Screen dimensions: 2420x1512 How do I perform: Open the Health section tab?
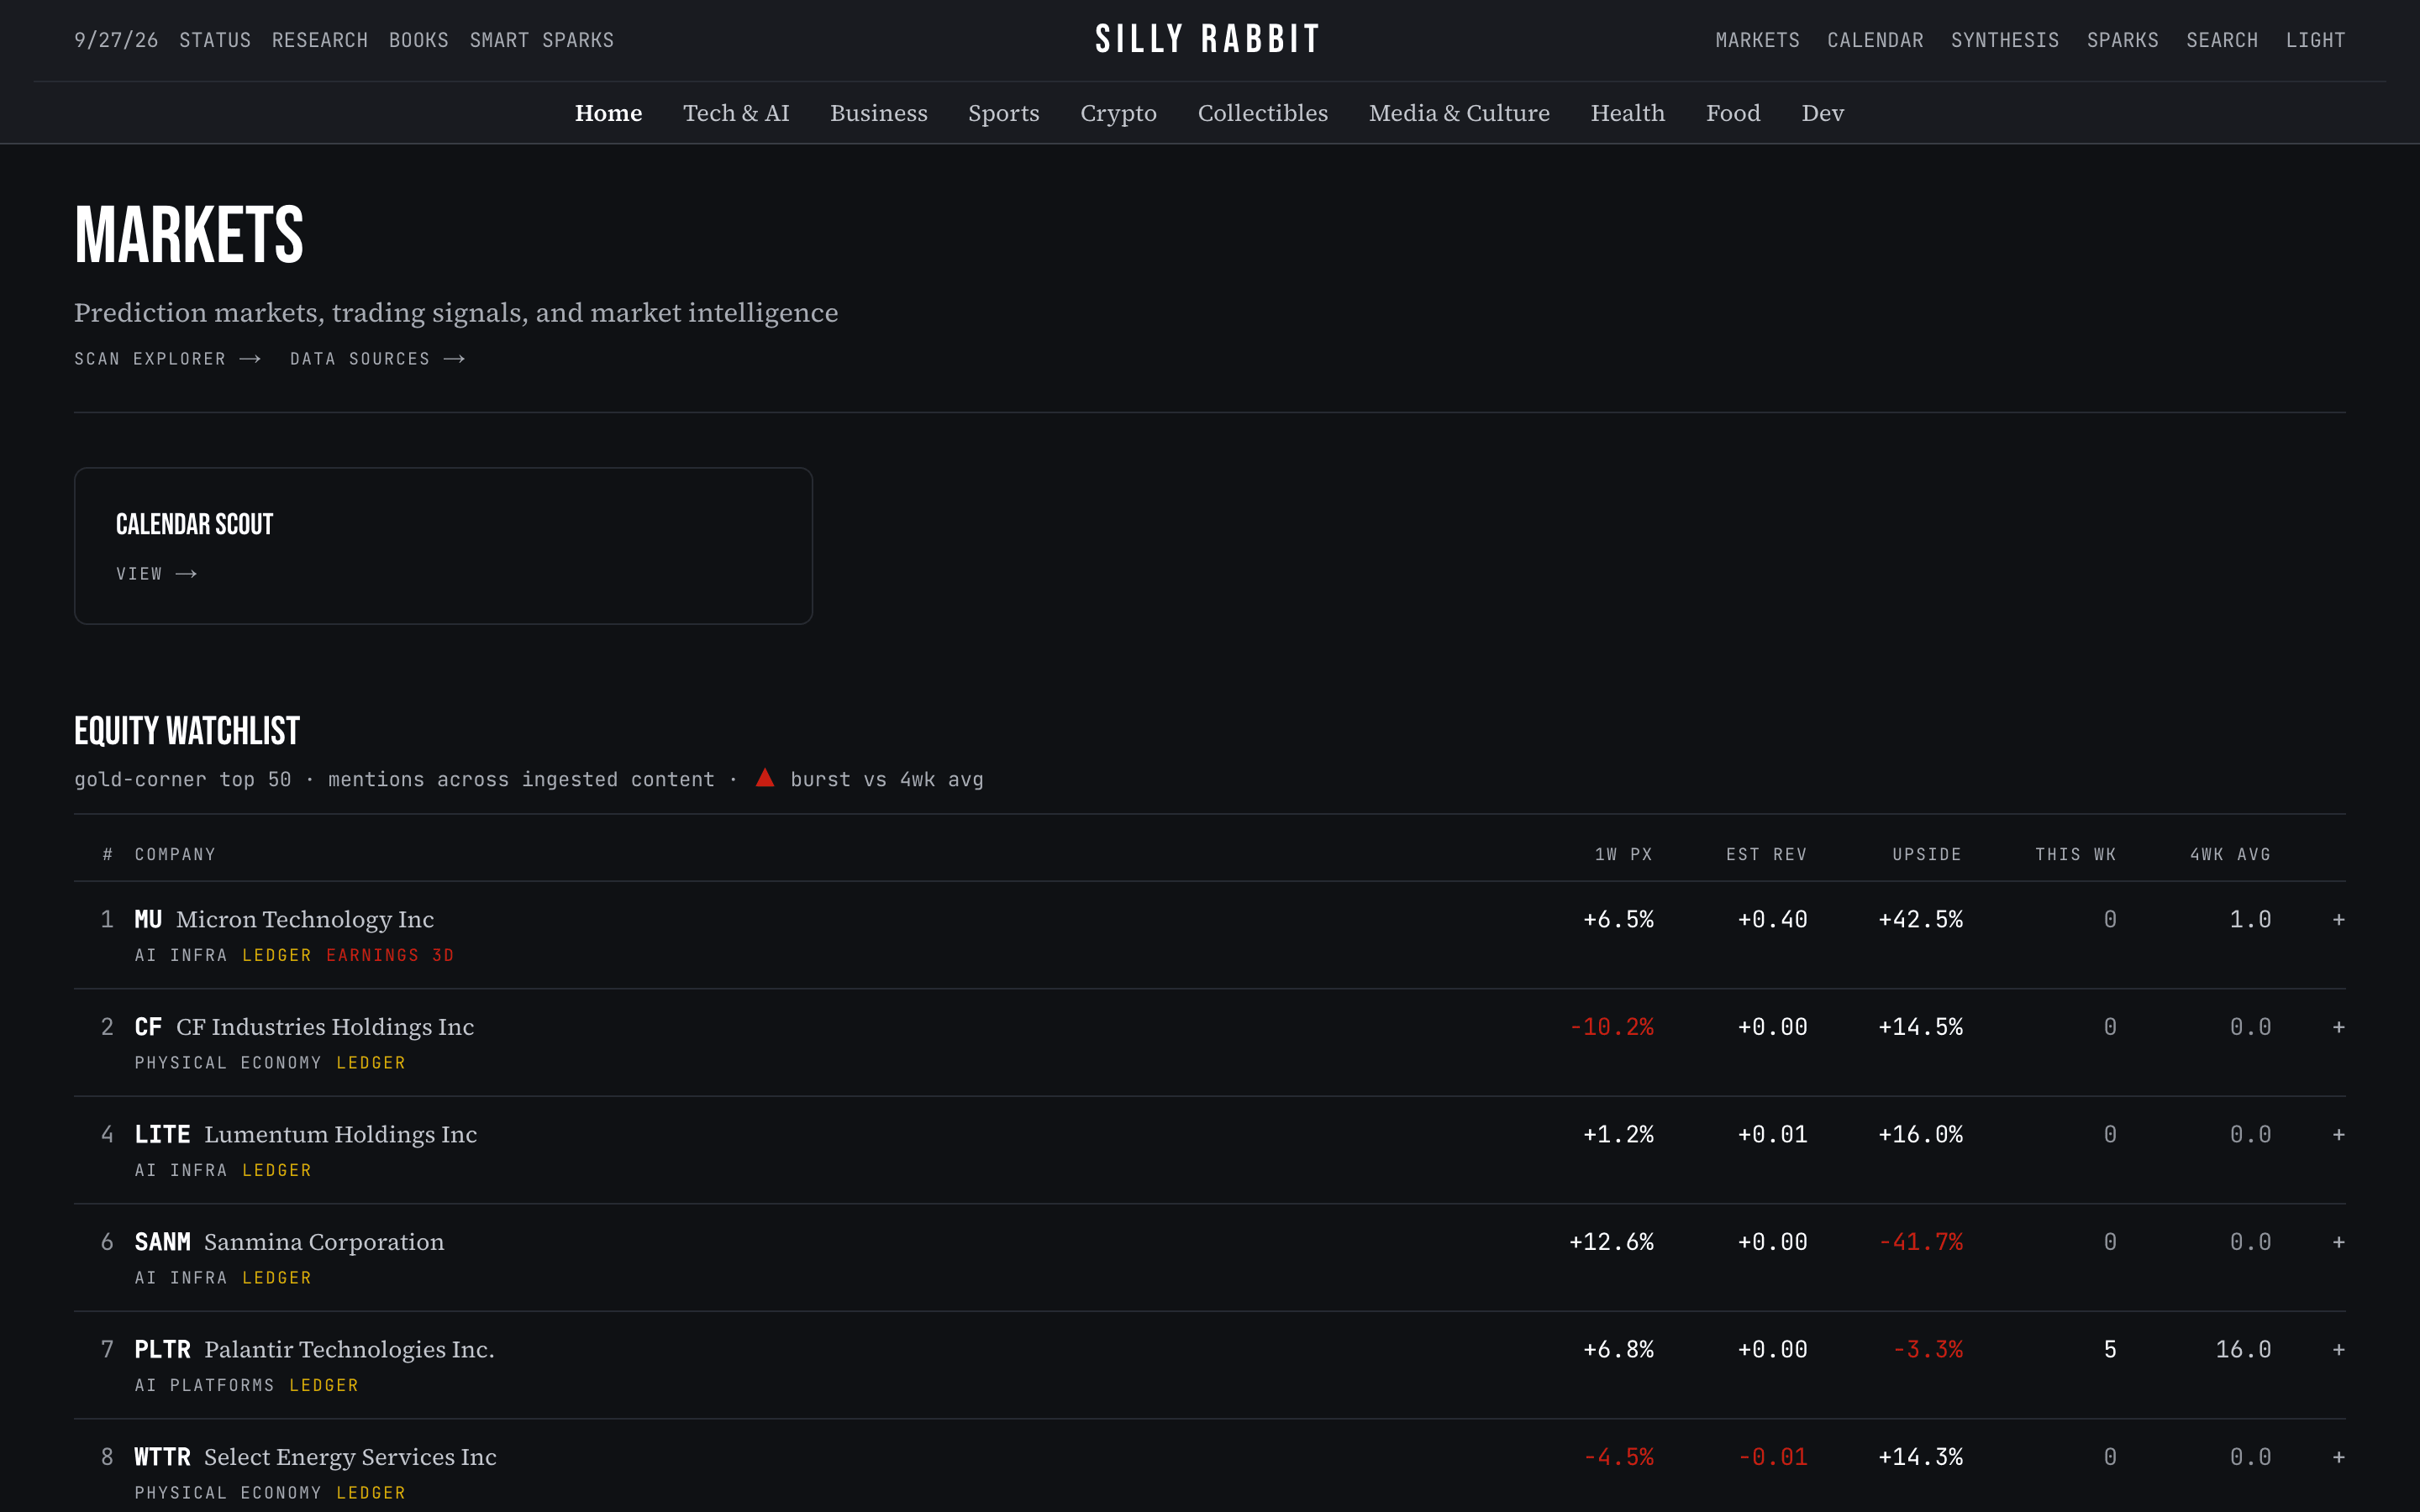(x=1627, y=113)
